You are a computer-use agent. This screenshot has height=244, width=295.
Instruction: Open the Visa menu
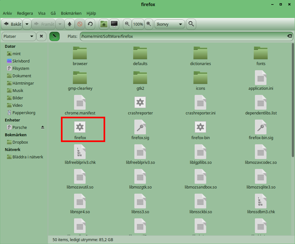click(42, 13)
